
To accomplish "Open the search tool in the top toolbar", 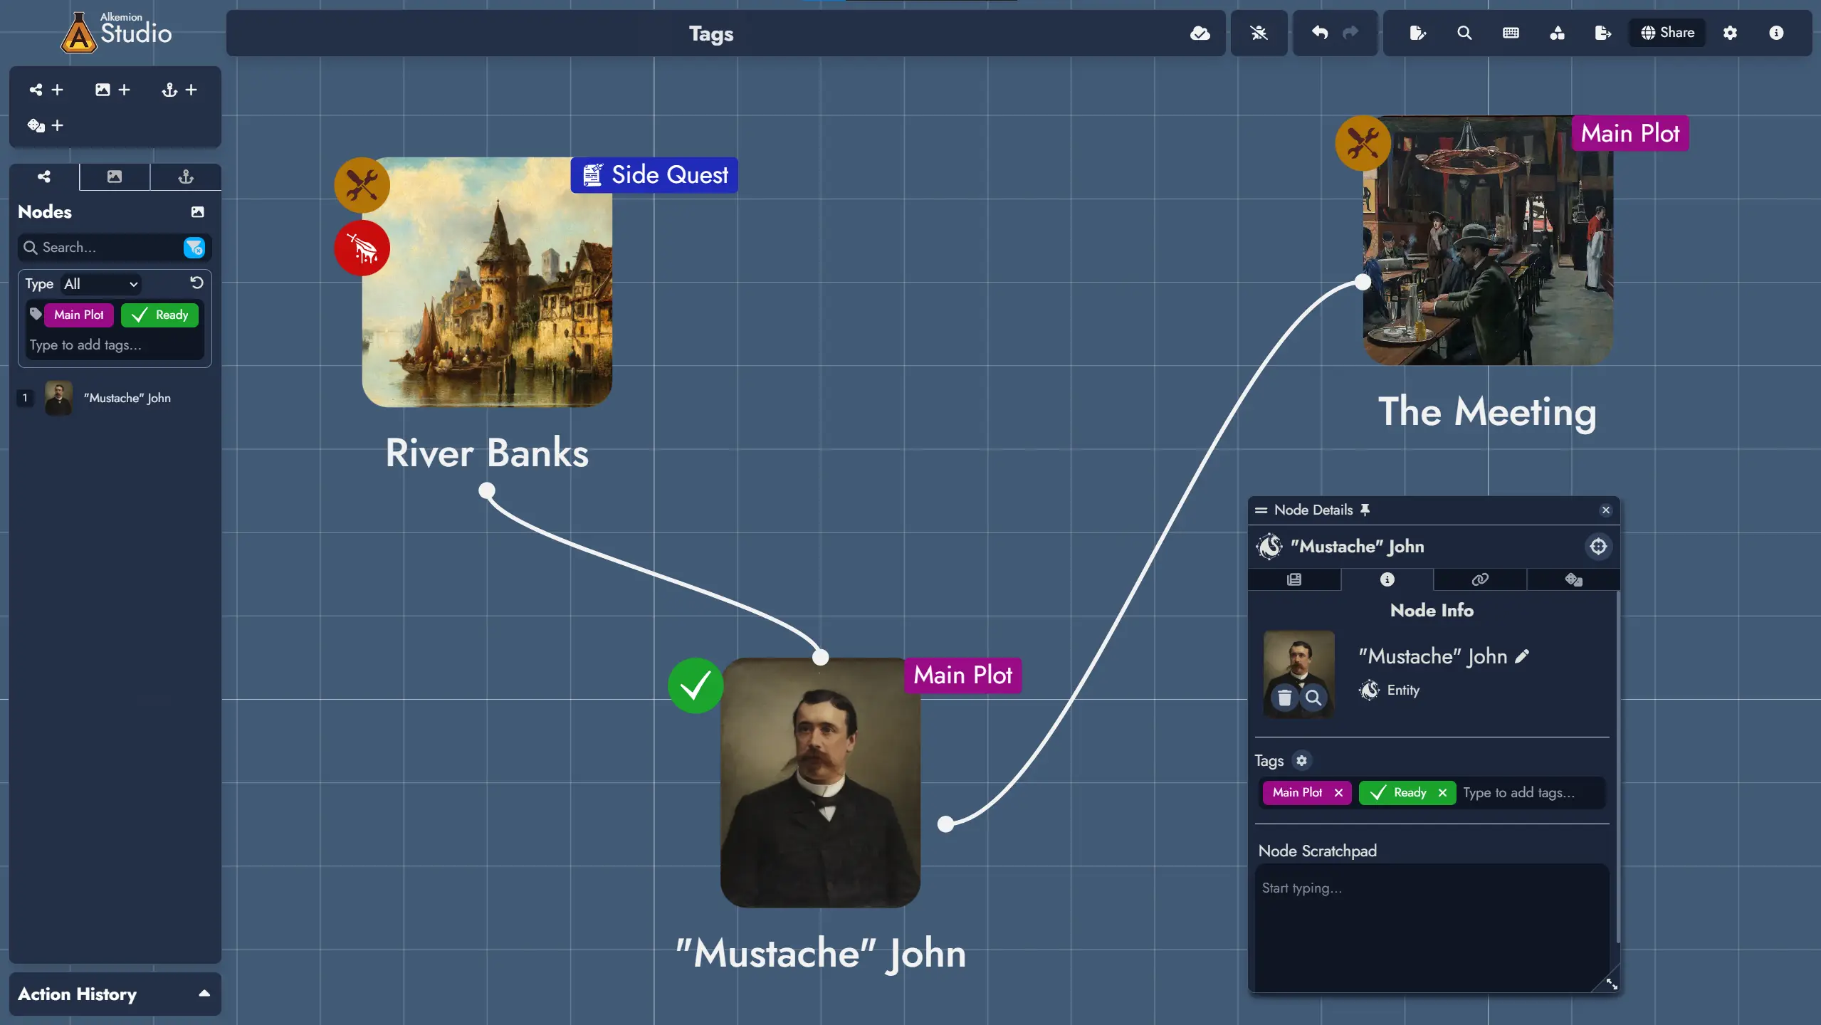I will click(x=1464, y=33).
